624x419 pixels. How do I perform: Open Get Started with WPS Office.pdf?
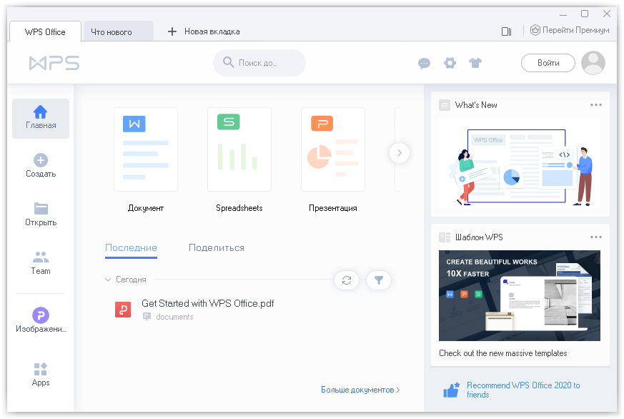click(x=207, y=303)
